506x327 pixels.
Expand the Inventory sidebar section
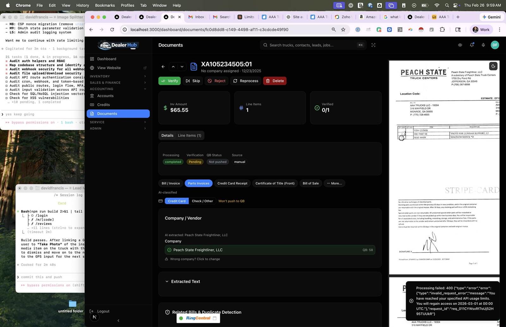[118, 76]
